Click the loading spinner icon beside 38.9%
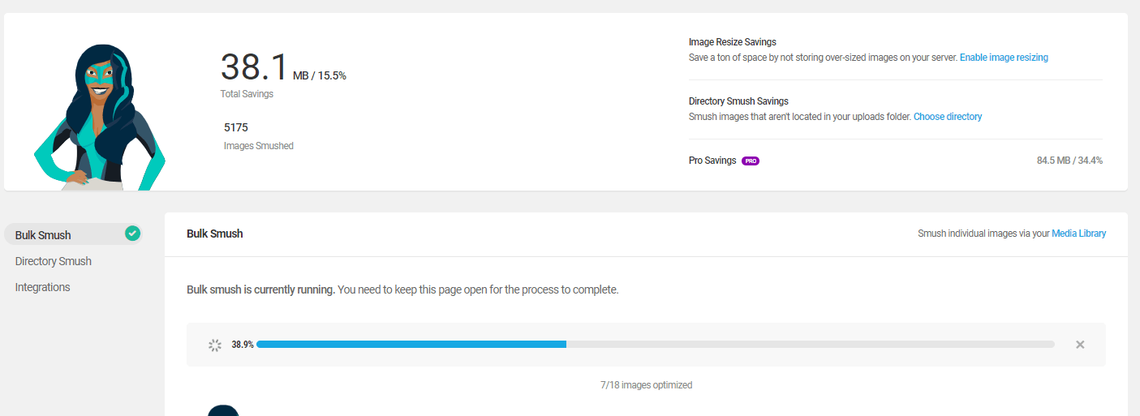Viewport: 1140px width, 416px height. coord(215,345)
